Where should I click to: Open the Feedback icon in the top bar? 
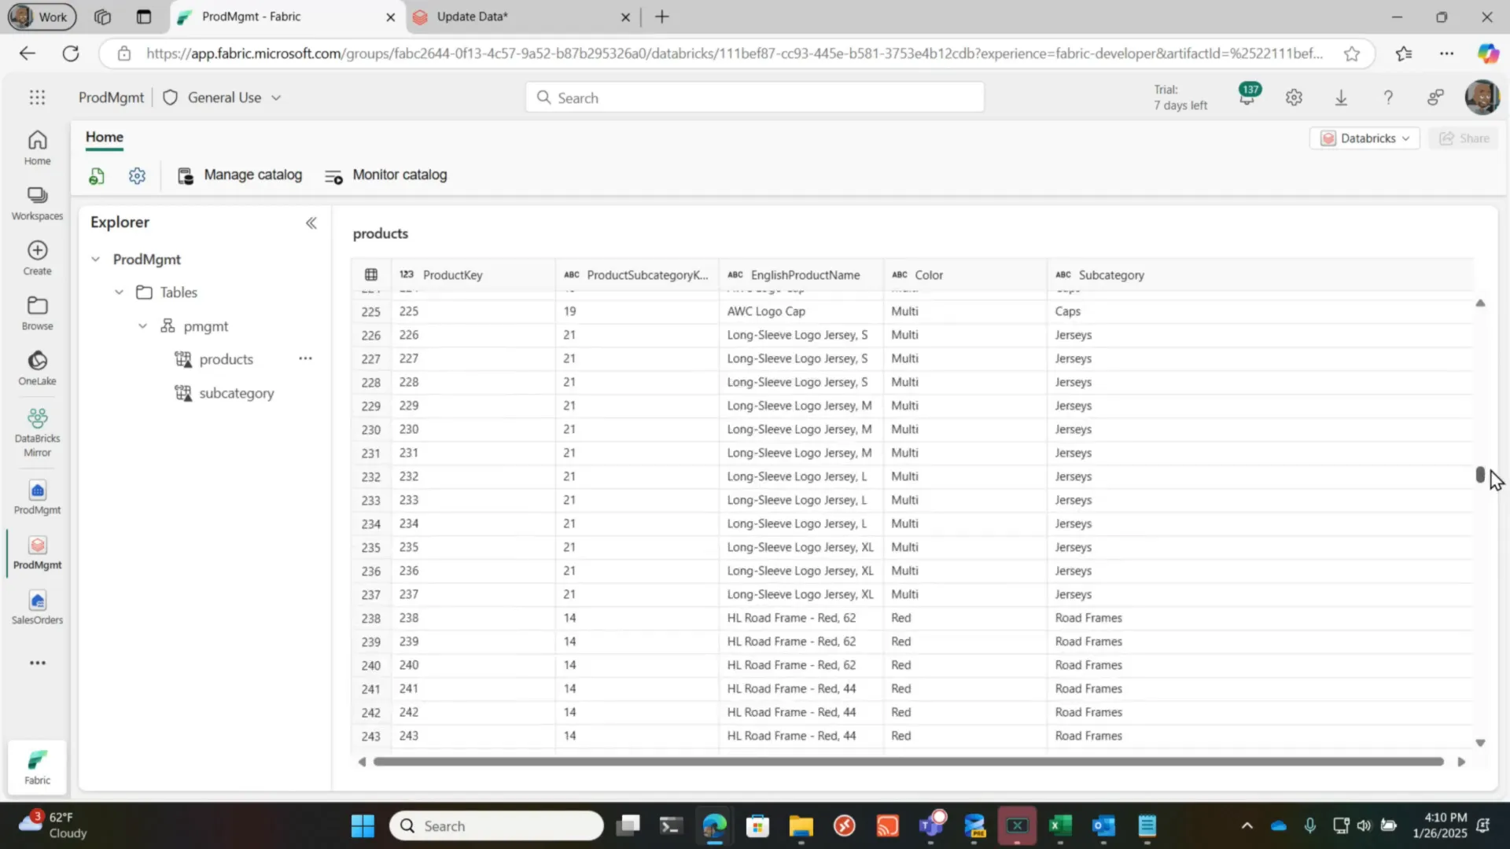1435,97
